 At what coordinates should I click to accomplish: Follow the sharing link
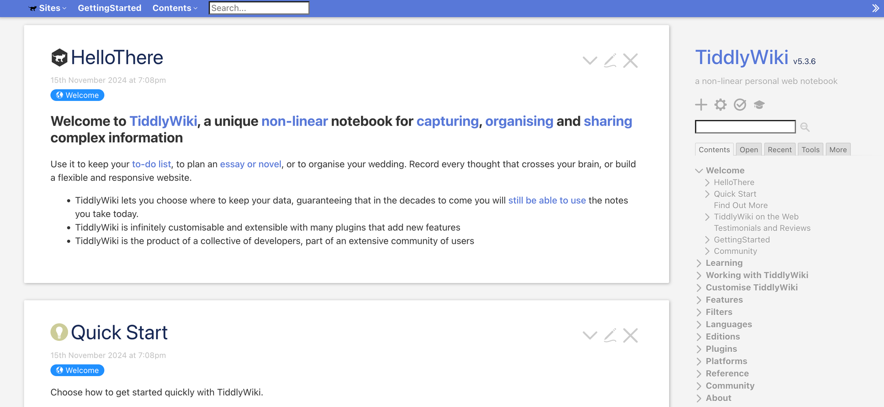point(608,121)
